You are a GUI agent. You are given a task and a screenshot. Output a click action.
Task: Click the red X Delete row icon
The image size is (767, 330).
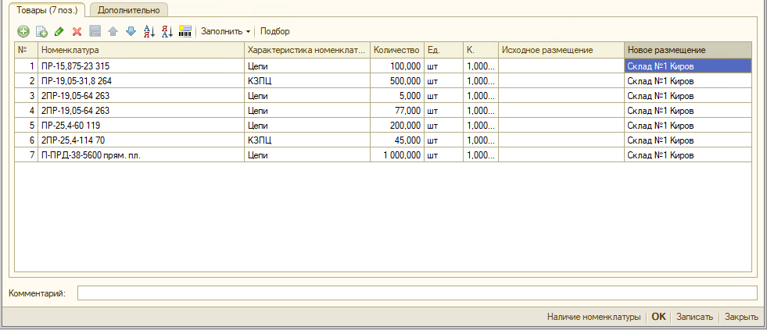tap(77, 31)
